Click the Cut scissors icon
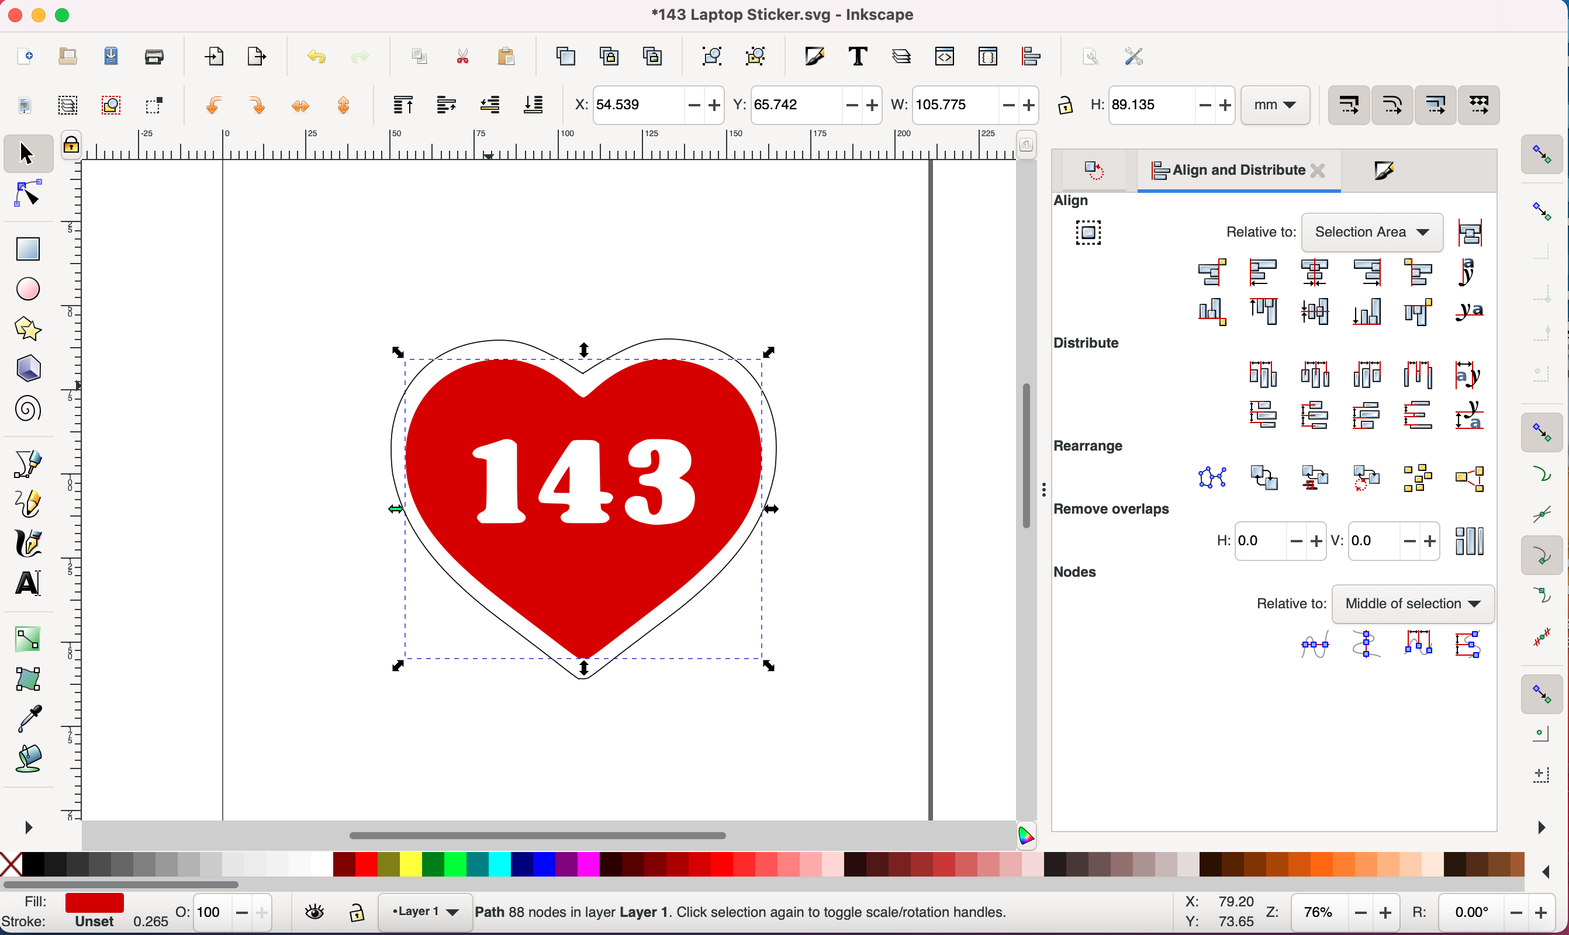 point(462,57)
